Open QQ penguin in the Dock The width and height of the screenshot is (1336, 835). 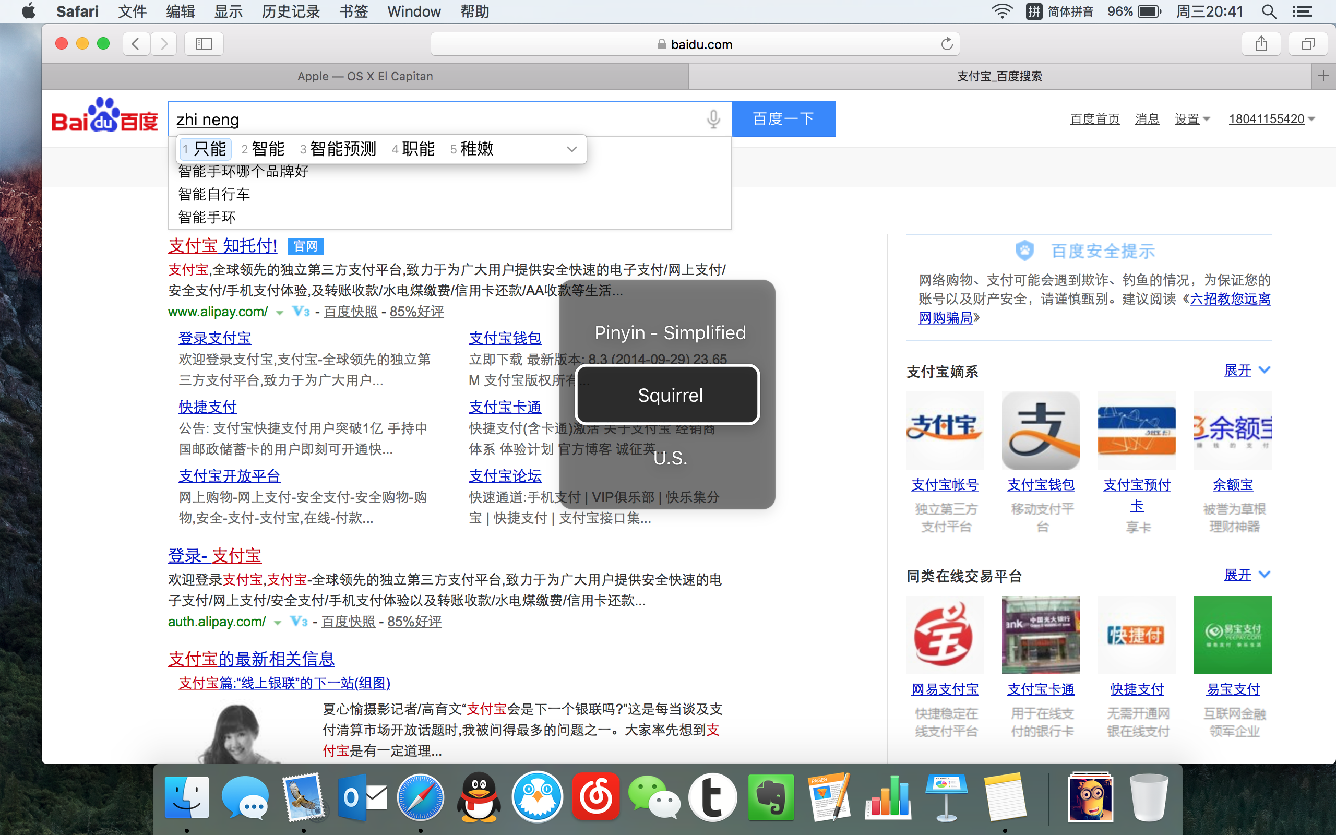point(479,797)
